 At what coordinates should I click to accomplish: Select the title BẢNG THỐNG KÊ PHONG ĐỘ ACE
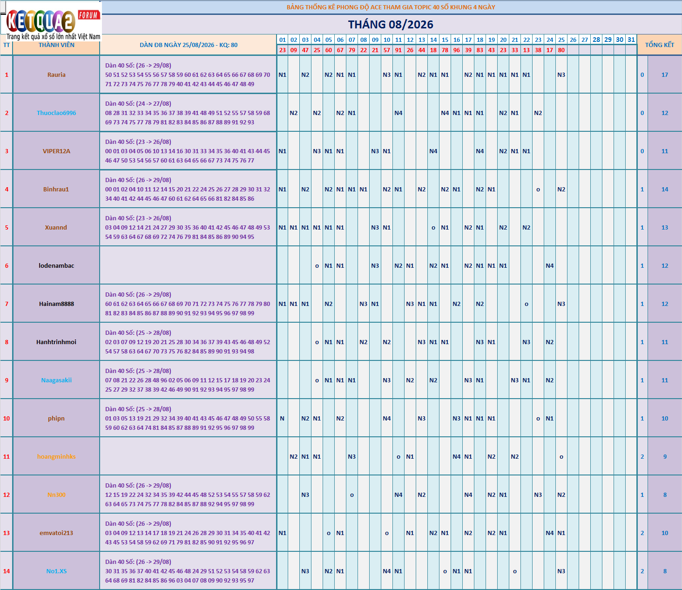[391, 7]
